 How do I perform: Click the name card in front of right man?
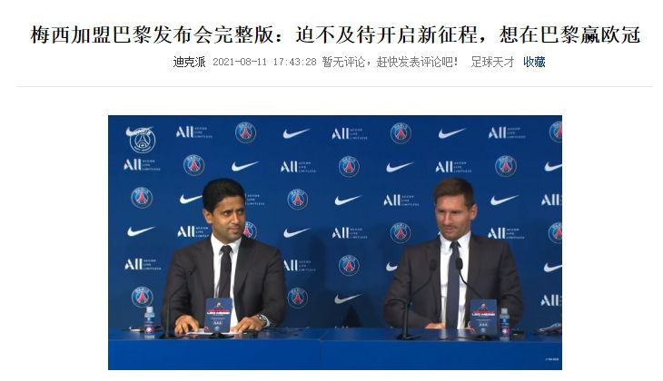click(x=483, y=316)
